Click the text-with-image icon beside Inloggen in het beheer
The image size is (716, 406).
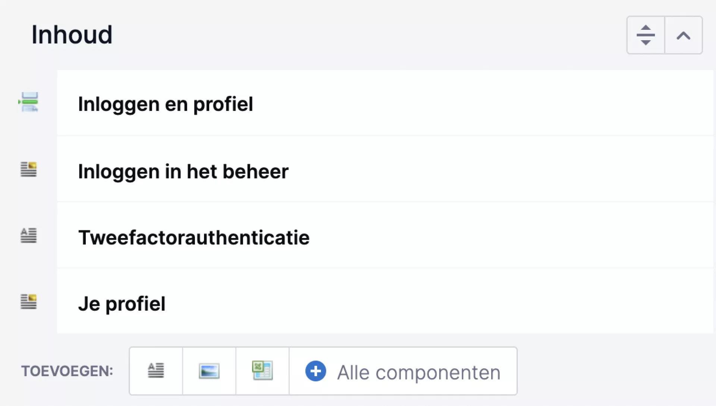tap(29, 169)
